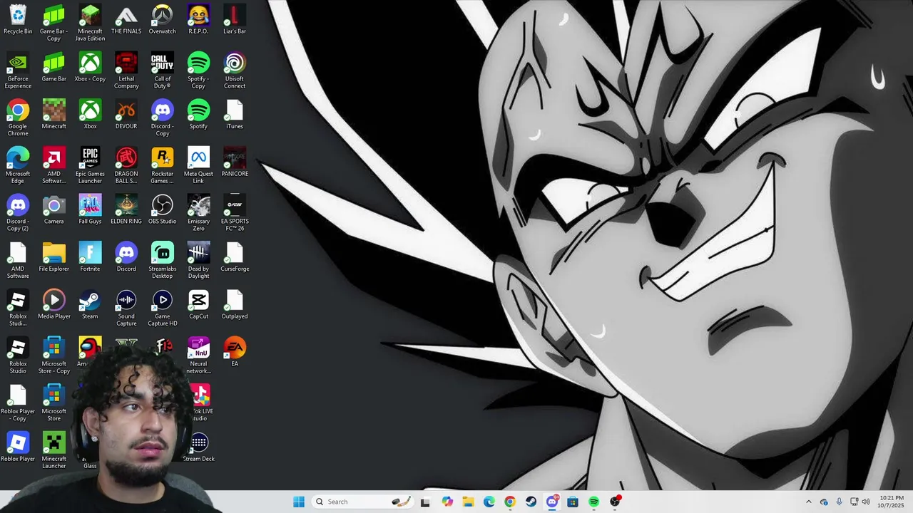Screen dimensions: 913x513
Task: Open Call of Duty desktop shortcut
Action: (162, 71)
